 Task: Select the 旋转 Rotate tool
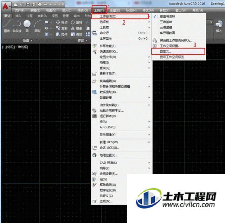pyautogui.click(x=77, y=22)
